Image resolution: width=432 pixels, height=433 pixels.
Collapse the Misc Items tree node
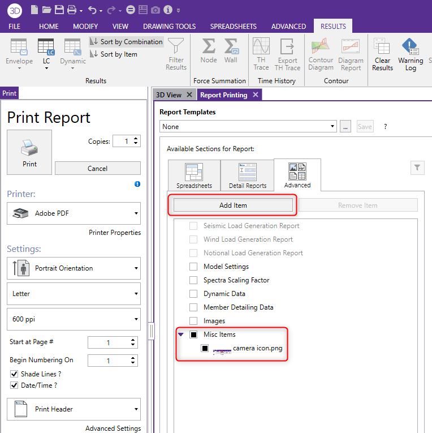180,335
